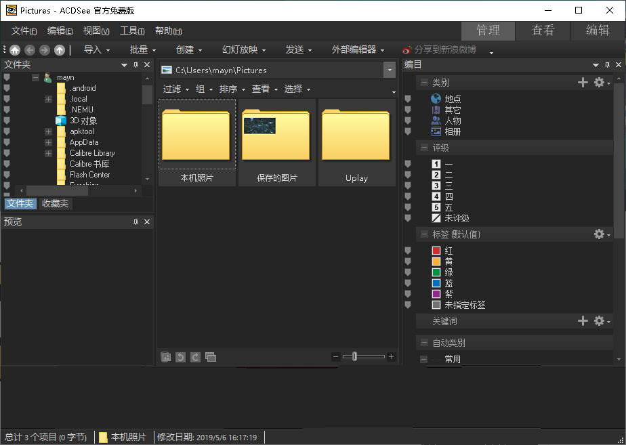
Task: Close the 文件夹 panel
Action: [147, 64]
